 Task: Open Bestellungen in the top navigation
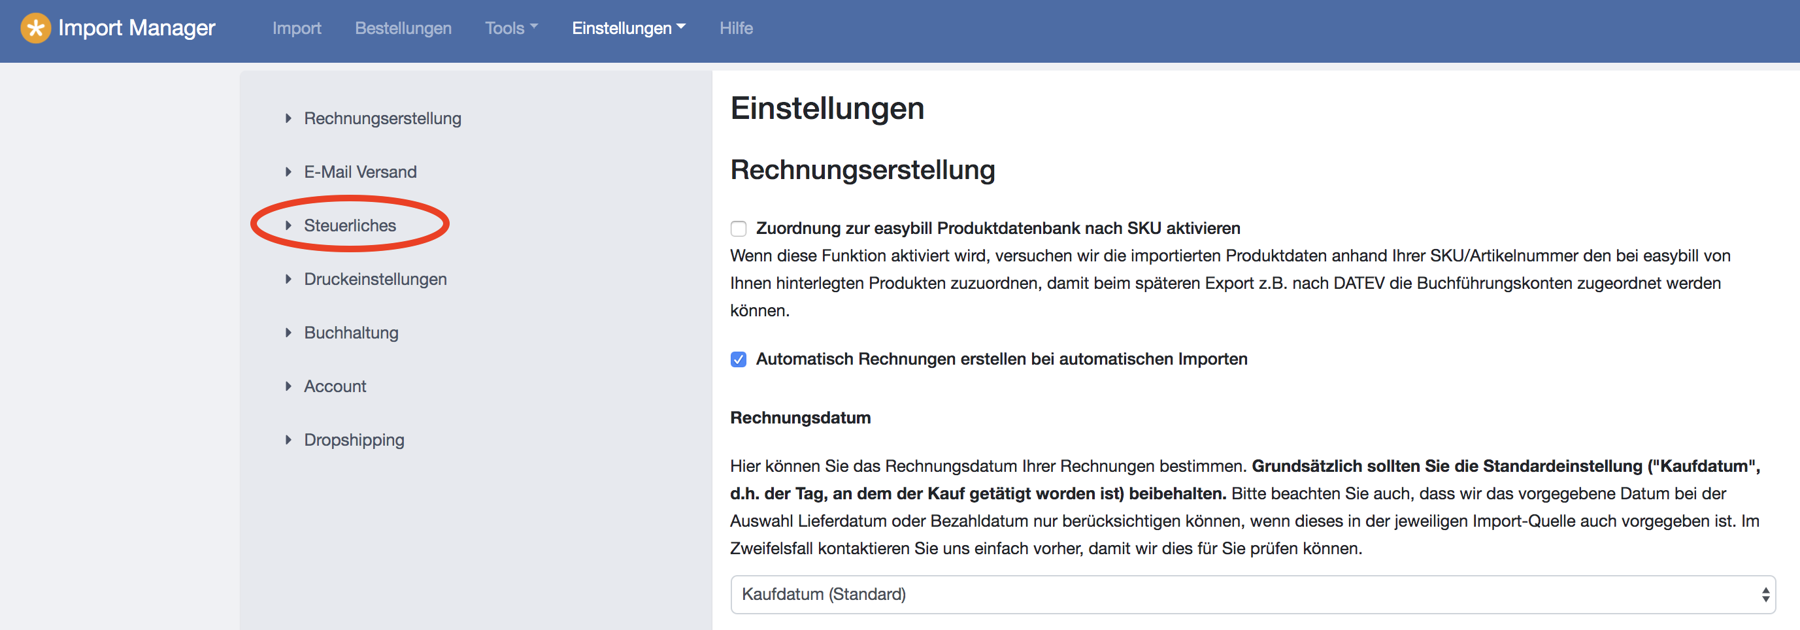[x=403, y=28]
